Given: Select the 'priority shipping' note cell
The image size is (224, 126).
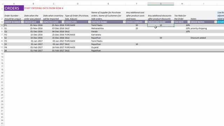Looking at the screenshot, I should click(204, 28).
